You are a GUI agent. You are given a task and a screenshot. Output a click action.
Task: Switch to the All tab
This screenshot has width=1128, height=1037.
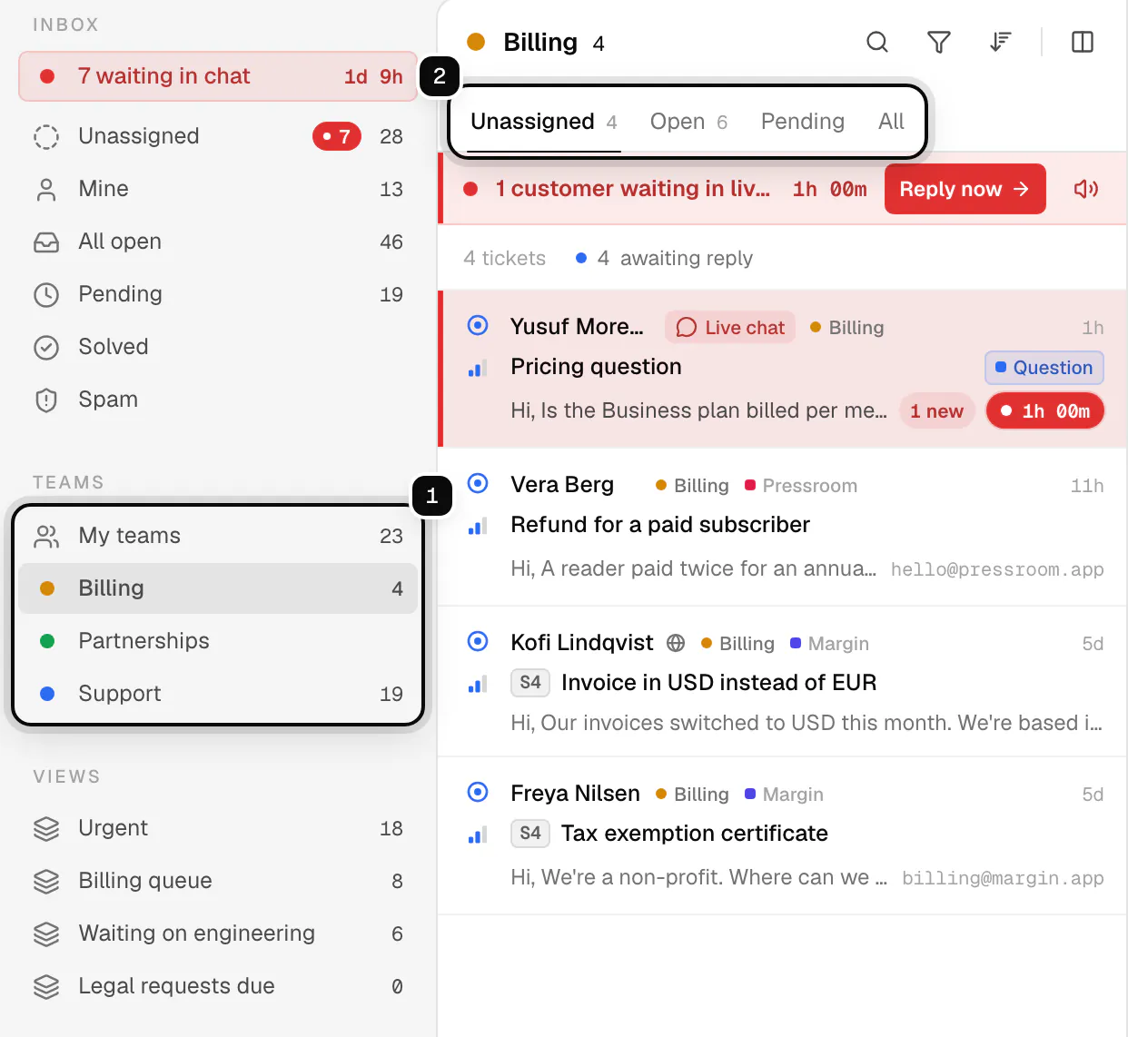coord(891,122)
